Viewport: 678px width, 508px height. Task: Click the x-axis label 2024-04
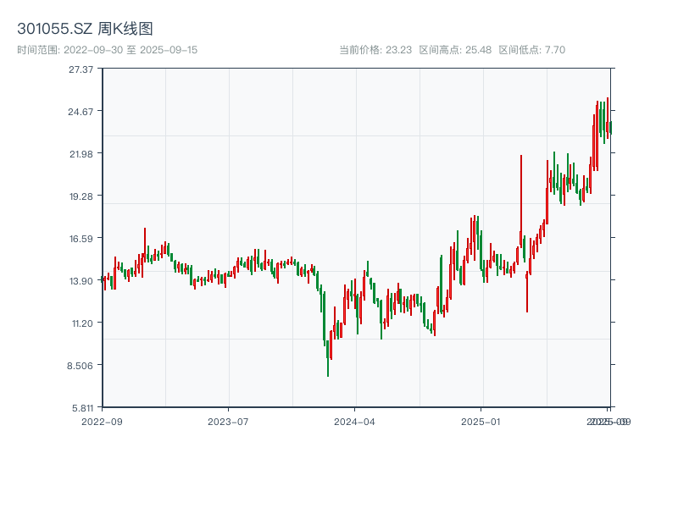354,422
